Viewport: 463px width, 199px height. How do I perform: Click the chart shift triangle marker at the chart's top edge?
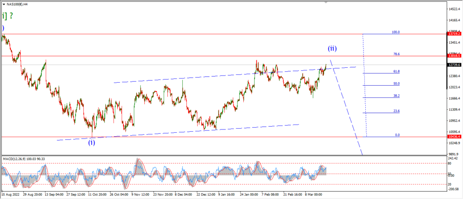point(326,2)
